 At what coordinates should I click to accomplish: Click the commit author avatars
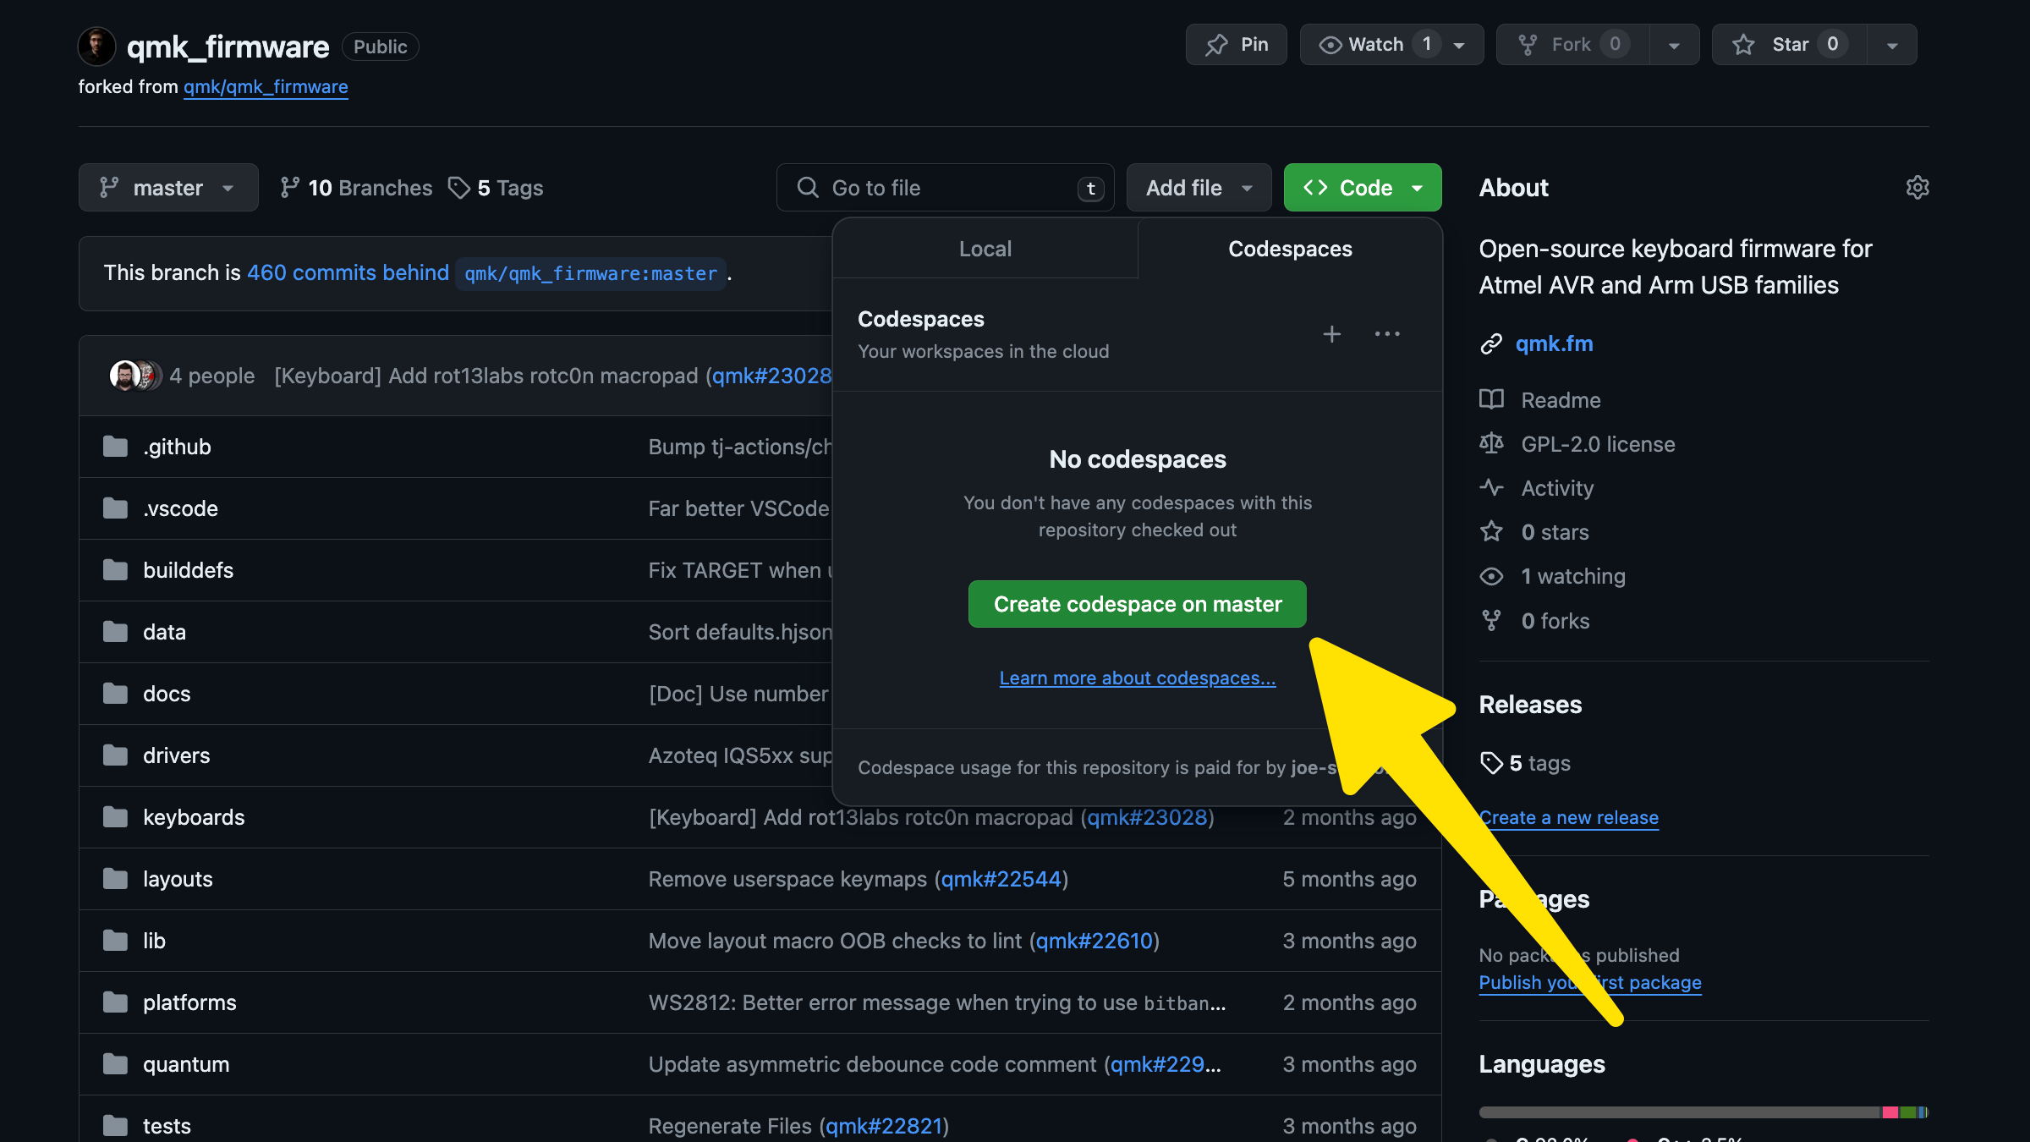coord(135,376)
